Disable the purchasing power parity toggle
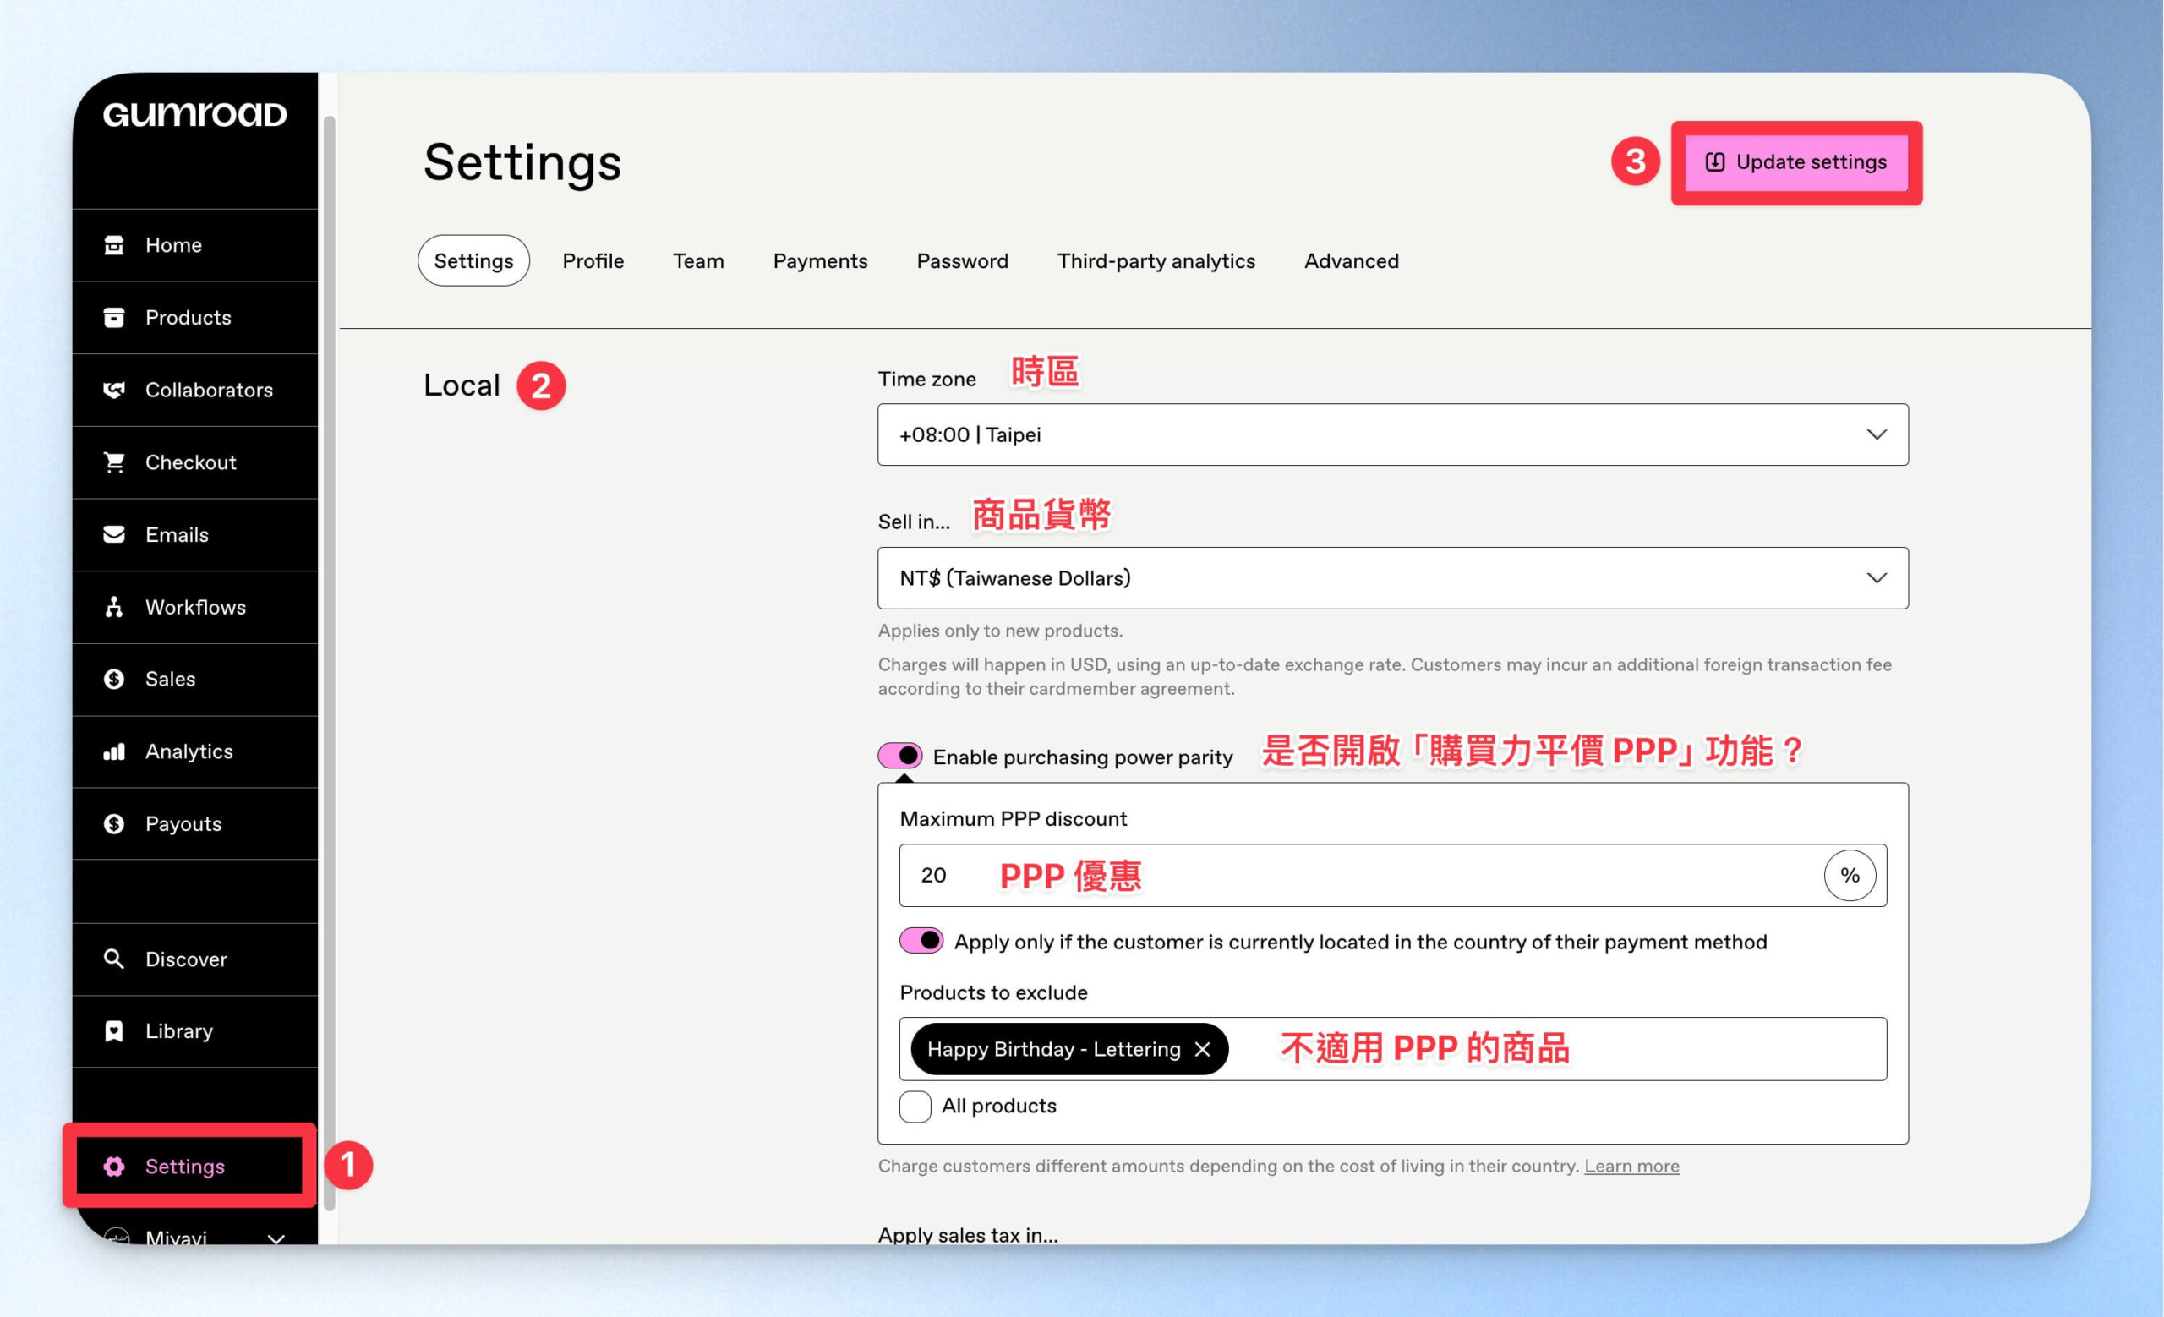2164x1317 pixels. tap(899, 756)
